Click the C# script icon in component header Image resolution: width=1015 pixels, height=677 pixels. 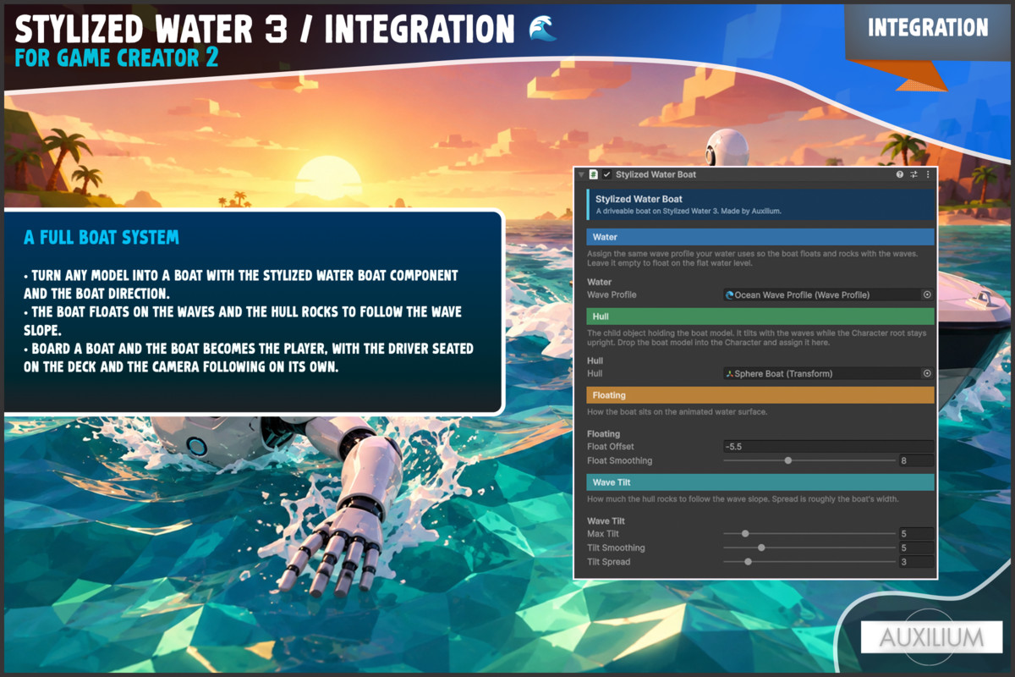[x=594, y=174]
